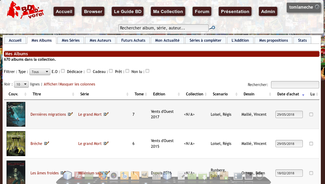Screen dimensions: 325x184
Task: Go to Ma Collection
Action: (168, 11)
